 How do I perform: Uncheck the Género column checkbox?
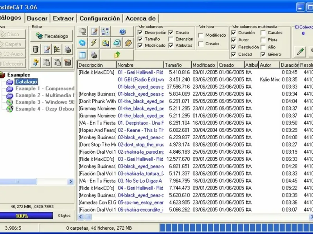click(x=264, y=54)
